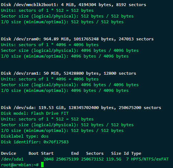This screenshot has width=173, height=168.
Task: Click the 'End' column header
Action: click(x=75, y=153)
